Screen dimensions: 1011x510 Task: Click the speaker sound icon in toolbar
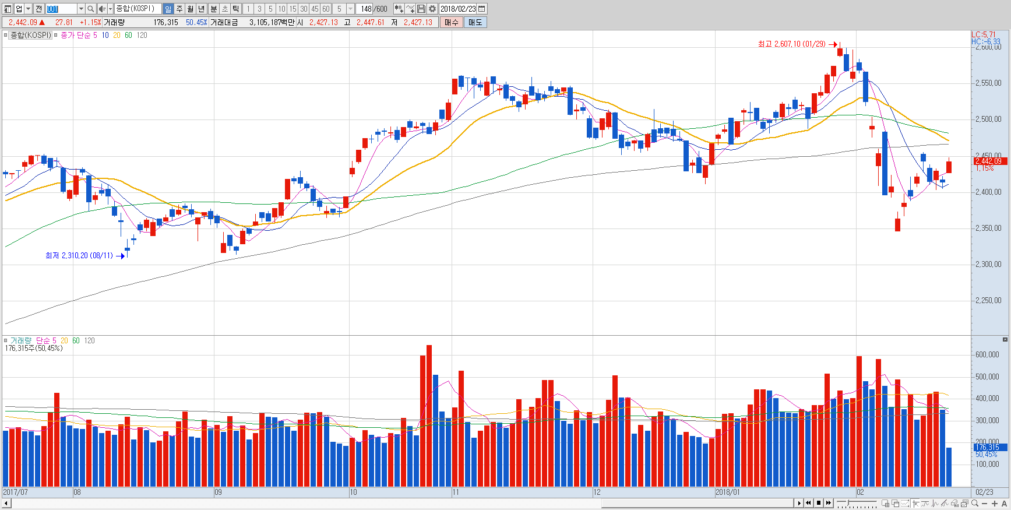pos(102,9)
